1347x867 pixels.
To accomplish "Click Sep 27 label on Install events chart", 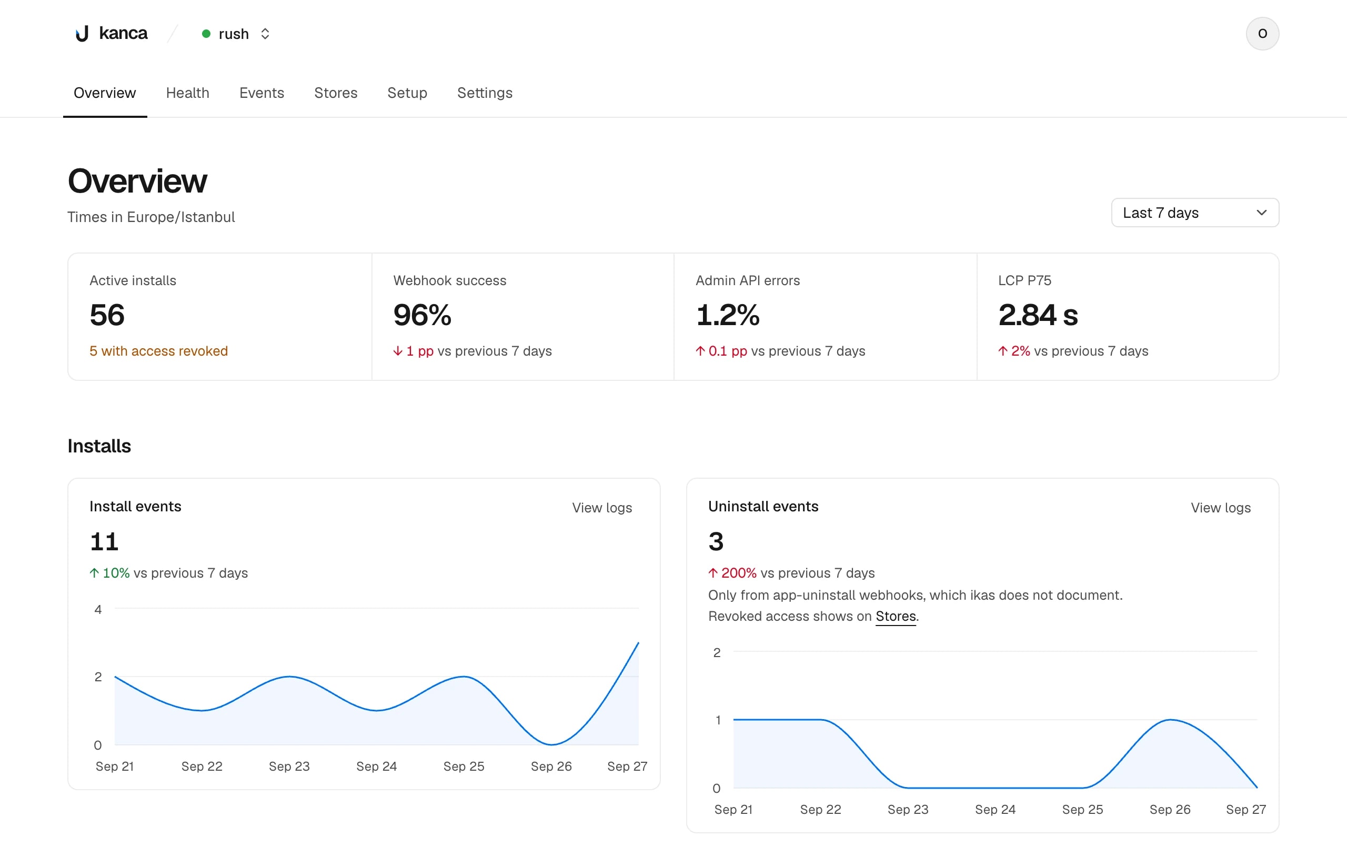I will [627, 766].
